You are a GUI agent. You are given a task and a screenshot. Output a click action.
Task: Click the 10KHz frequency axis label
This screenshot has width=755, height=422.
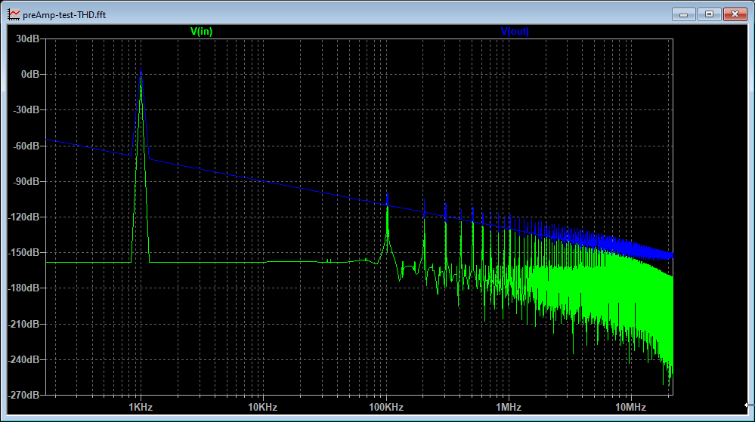coord(262,407)
